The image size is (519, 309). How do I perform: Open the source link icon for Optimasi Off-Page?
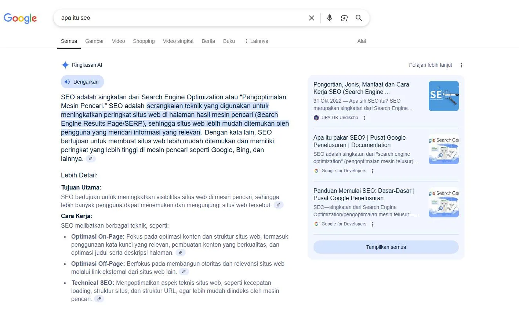pos(184,272)
